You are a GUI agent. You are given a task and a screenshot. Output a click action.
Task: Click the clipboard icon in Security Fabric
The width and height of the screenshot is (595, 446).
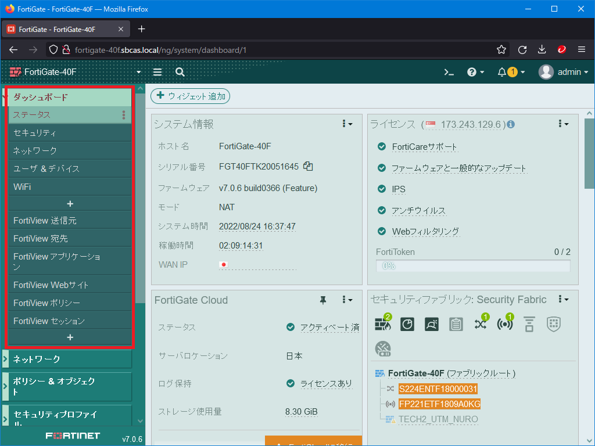(456, 324)
